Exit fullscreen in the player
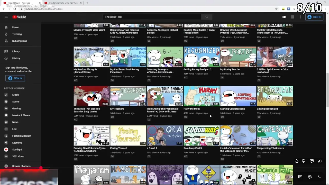The image size is (329, 185). (x=319, y=177)
